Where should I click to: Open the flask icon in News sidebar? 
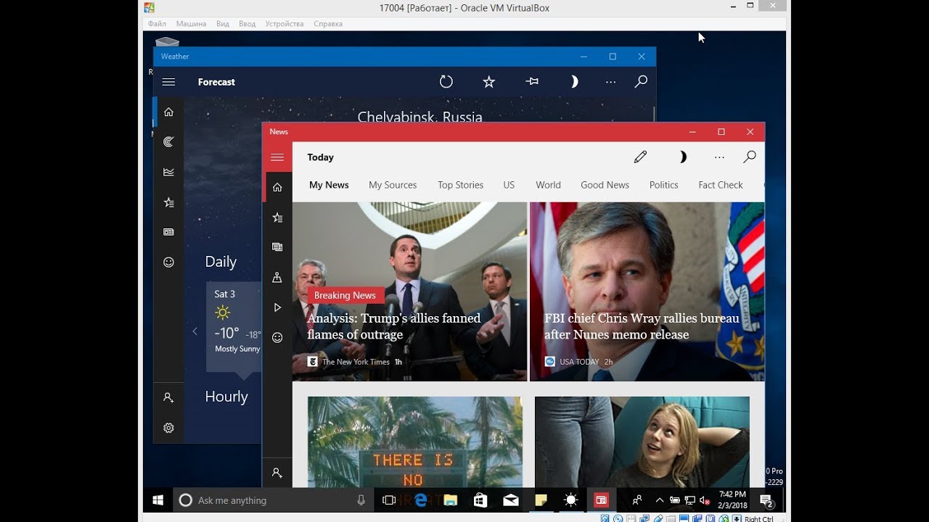click(277, 278)
